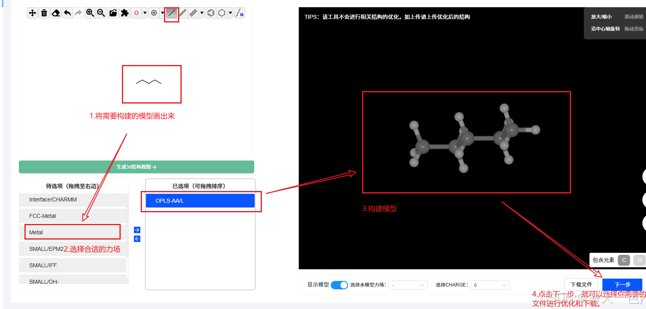Click the 3D butane model viewer
646x309 pixels.
click(474, 139)
